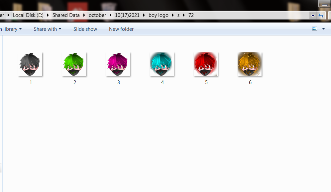Viewport: 331px width, 192px height.
Task: Expand the arrow between s and 72
Action: [184, 15]
